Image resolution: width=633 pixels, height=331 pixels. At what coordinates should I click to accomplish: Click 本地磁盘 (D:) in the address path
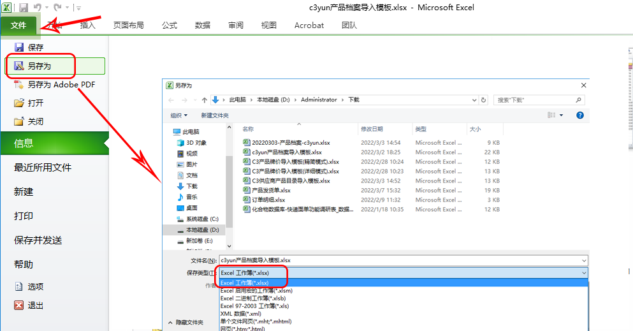pyautogui.click(x=273, y=99)
